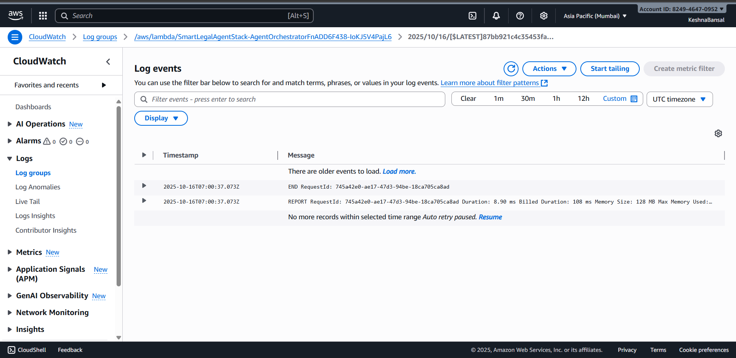The height and width of the screenshot is (358, 736).
Task: Resume auto retry
Action: pyautogui.click(x=490, y=217)
